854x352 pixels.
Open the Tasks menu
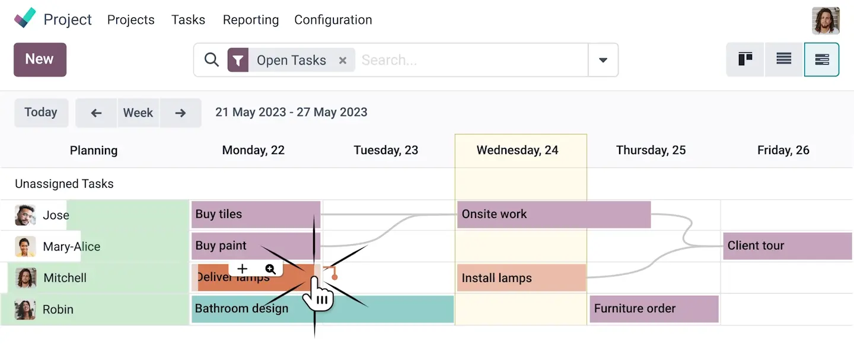pyautogui.click(x=188, y=20)
